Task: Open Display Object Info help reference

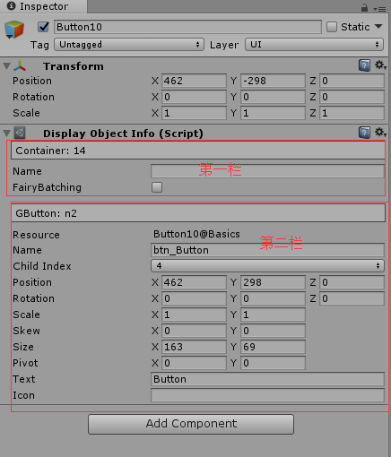Action: (364, 133)
